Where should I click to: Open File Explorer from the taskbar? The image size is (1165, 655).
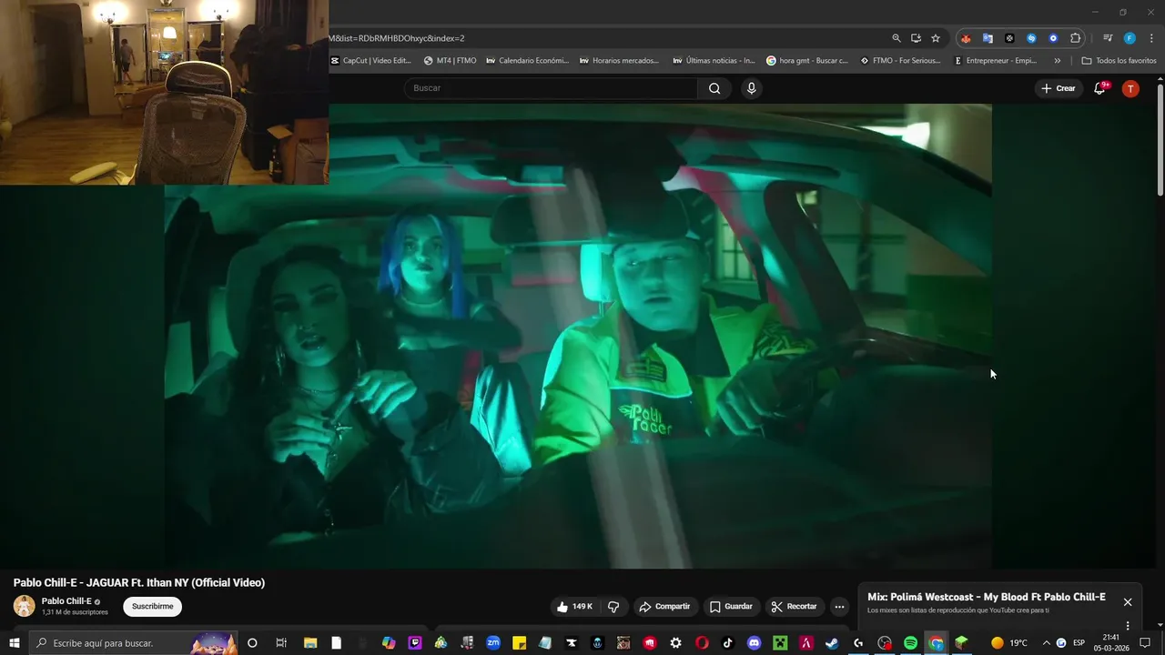pyautogui.click(x=309, y=643)
